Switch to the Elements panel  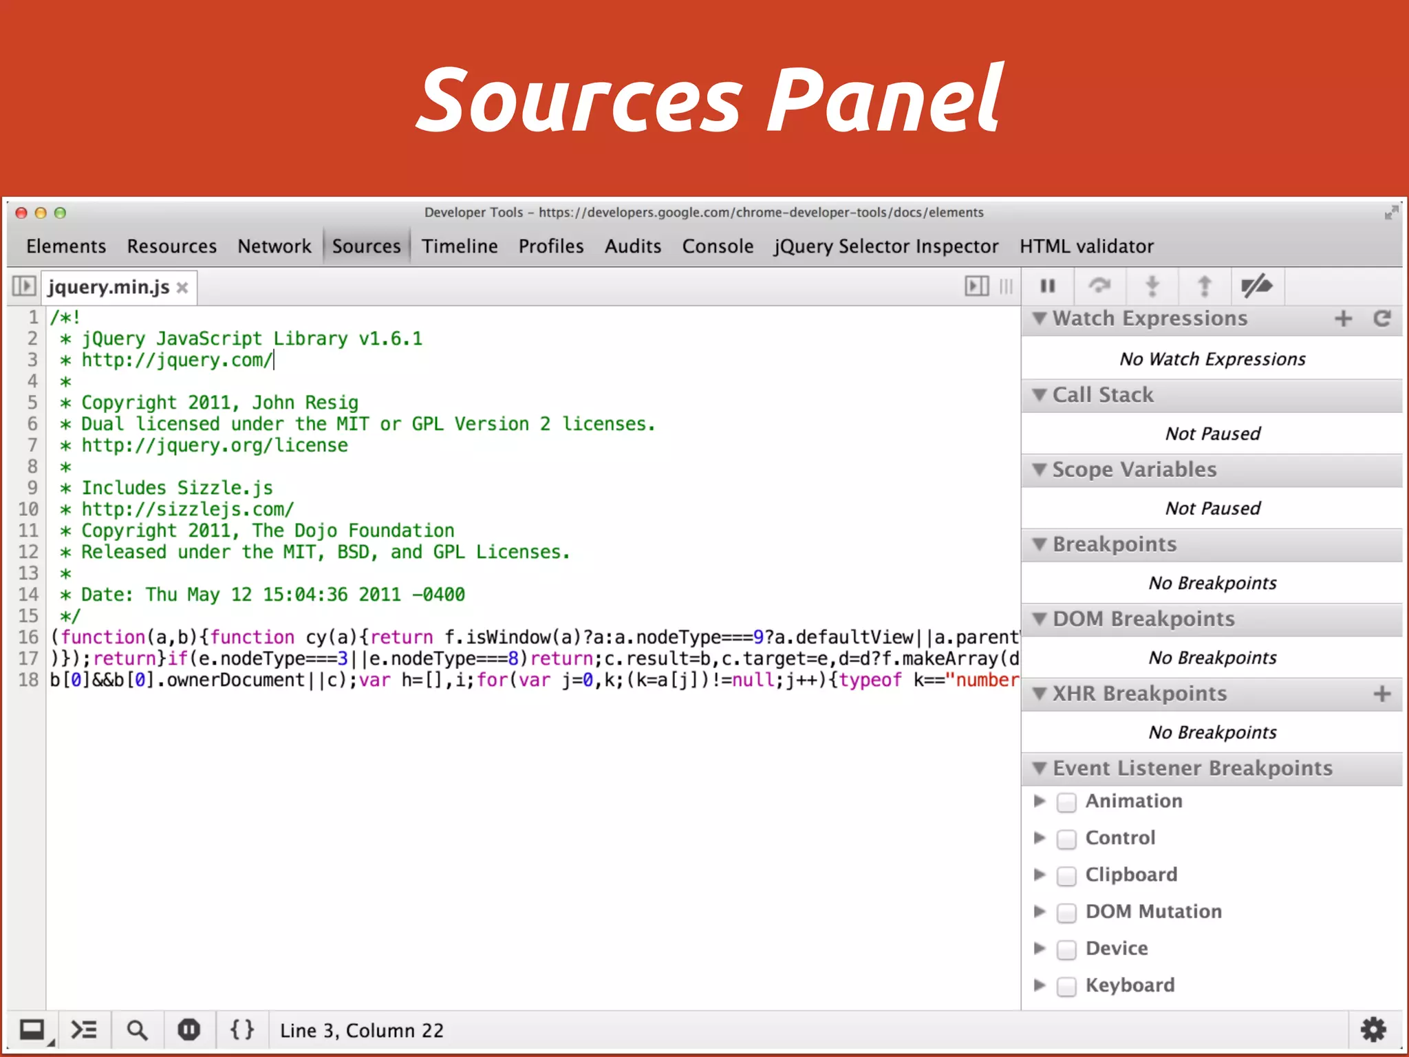pos(66,246)
